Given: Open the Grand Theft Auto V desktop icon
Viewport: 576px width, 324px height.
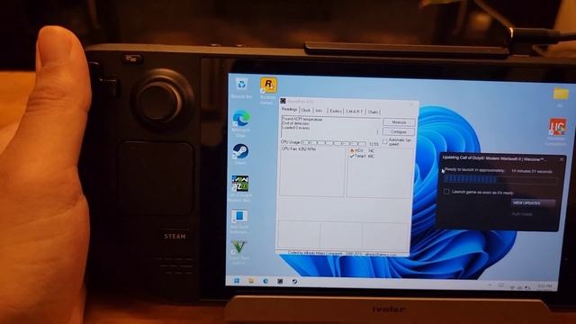Looking at the screenshot, I should (x=238, y=252).
